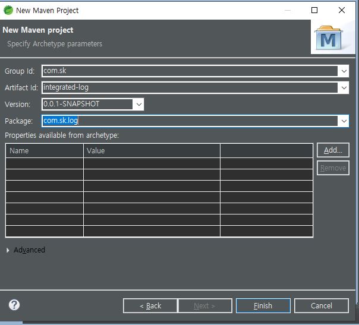The height and width of the screenshot is (325, 359).
Task: Cancel the New Maven Project wizard
Action: click(x=322, y=305)
